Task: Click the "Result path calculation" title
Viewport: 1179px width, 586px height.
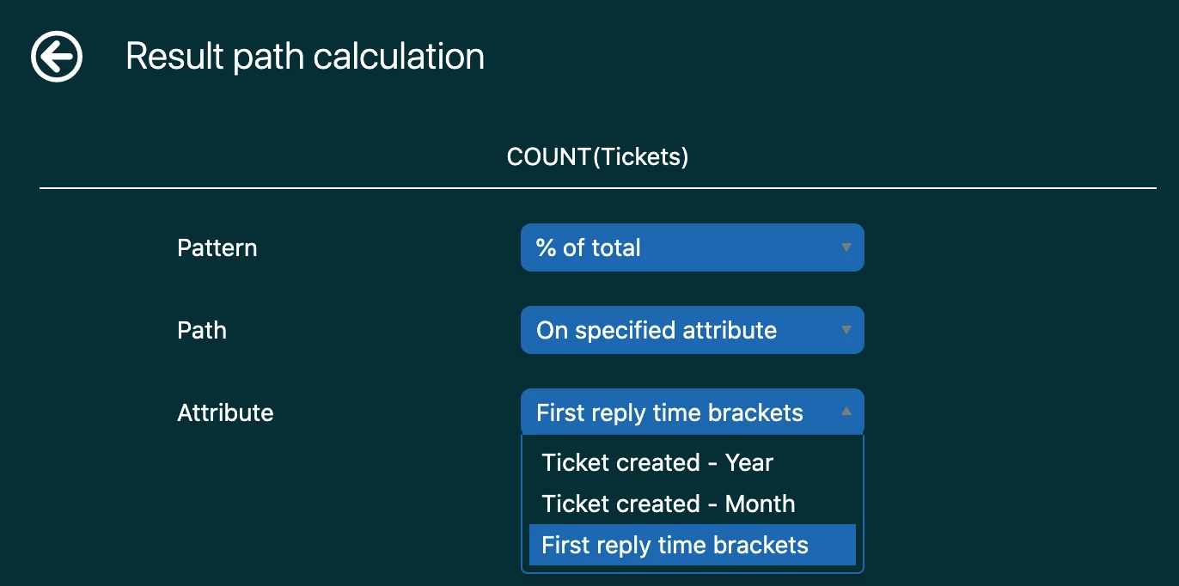Action: pyautogui.click(x=305, y=57)
